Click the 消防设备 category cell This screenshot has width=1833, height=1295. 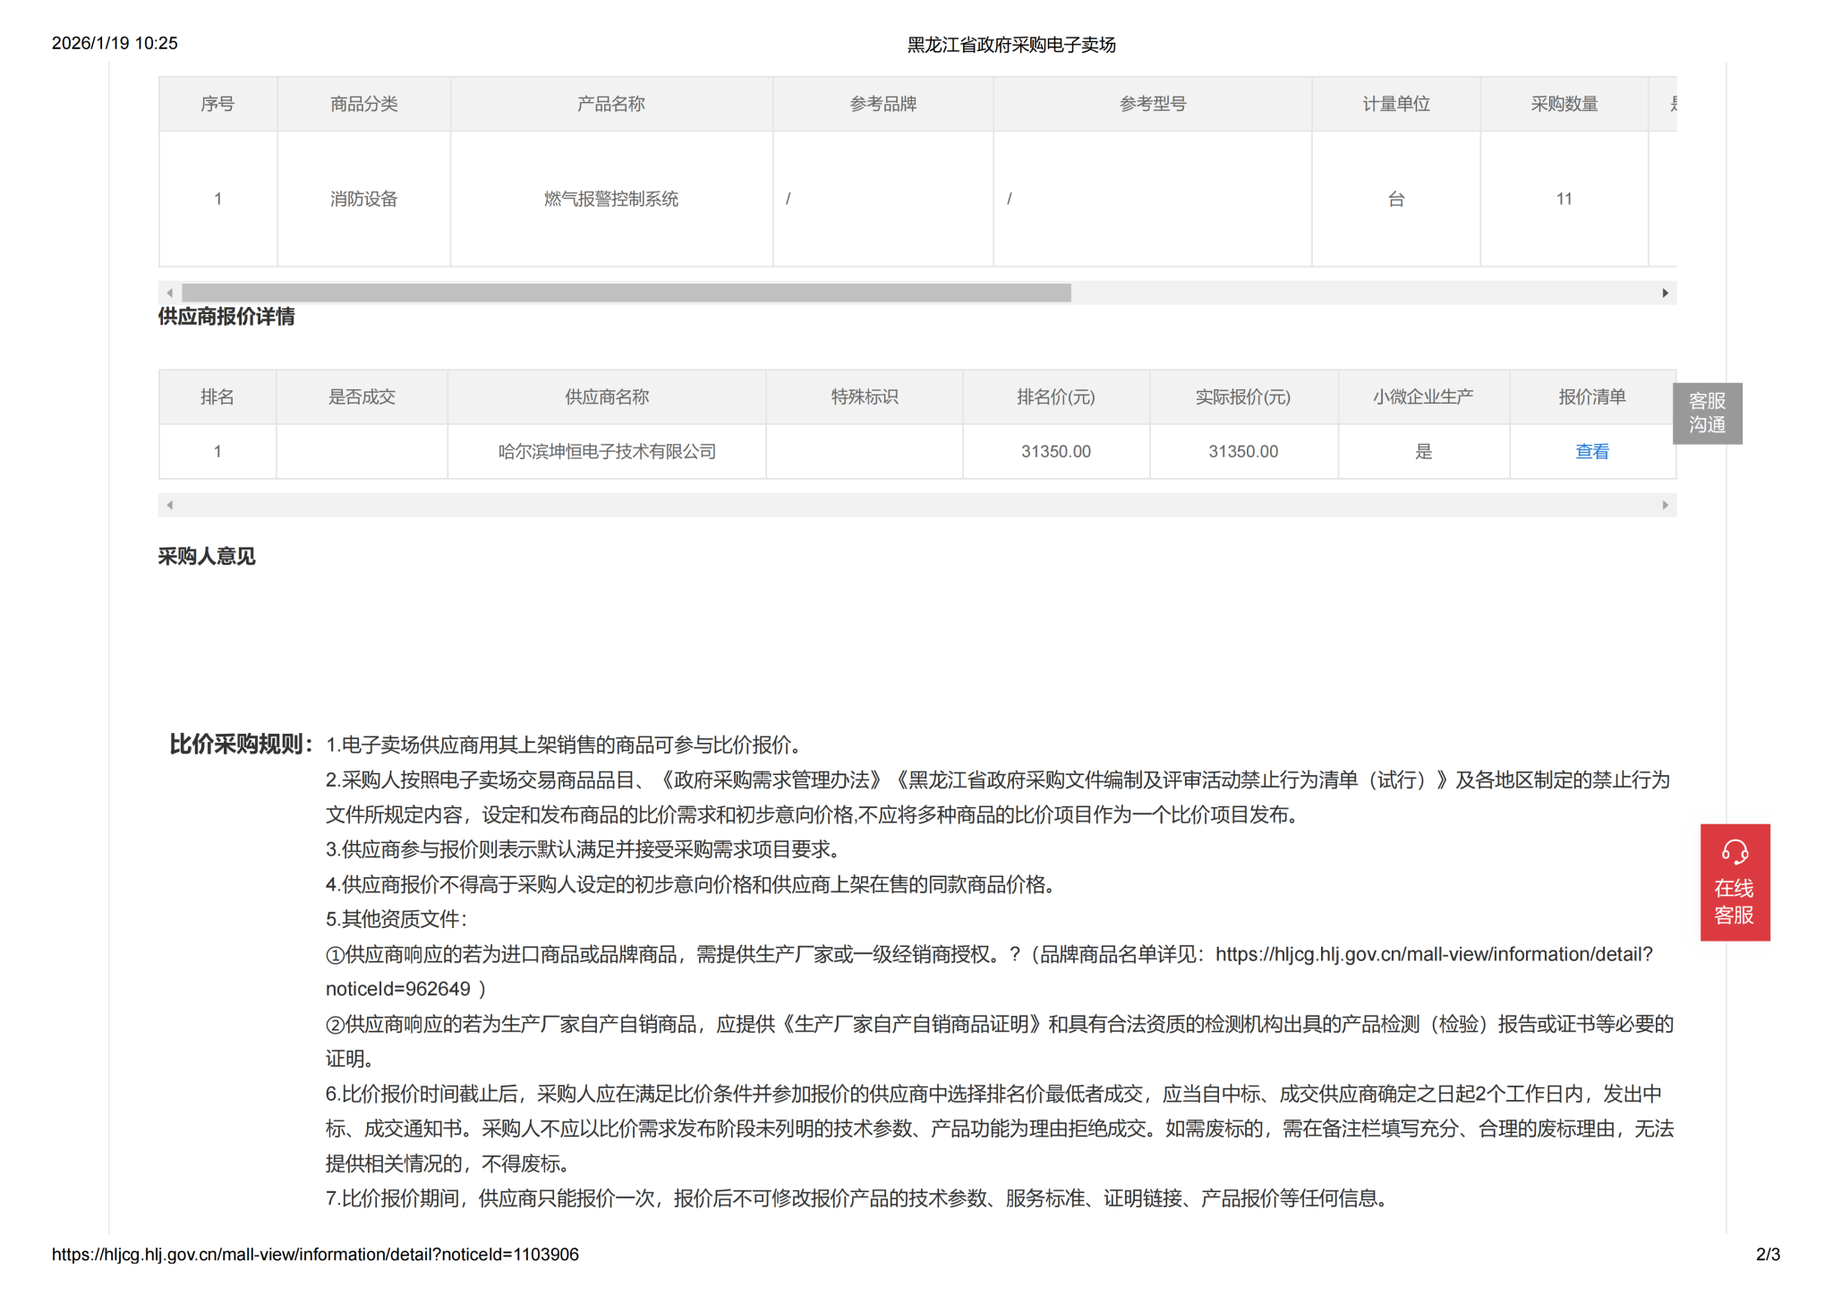[x=363, y=200]
